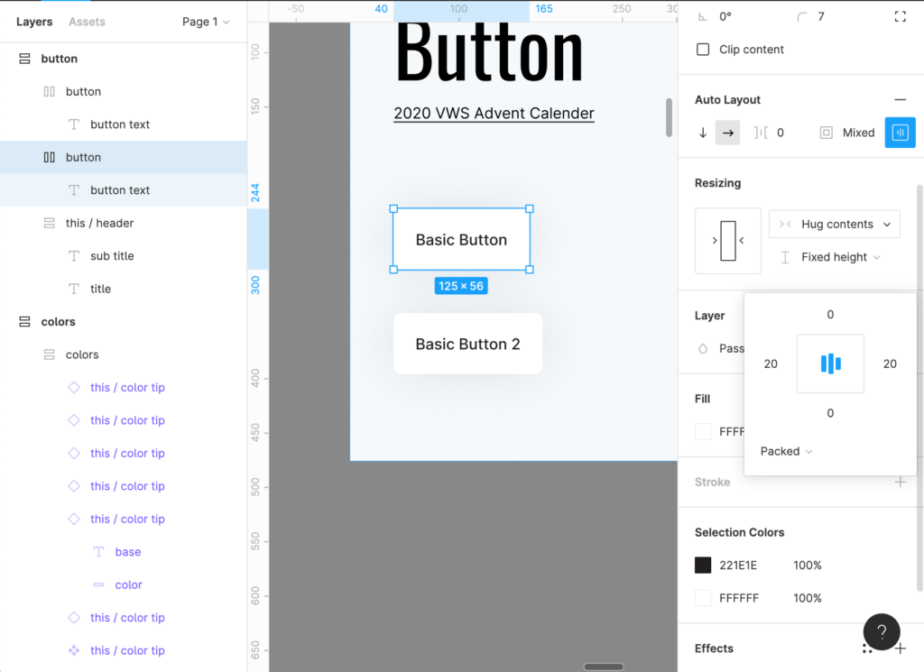Enable the Clip content checkbox
The image size is (924, 672).
click(x=703, y=50)
